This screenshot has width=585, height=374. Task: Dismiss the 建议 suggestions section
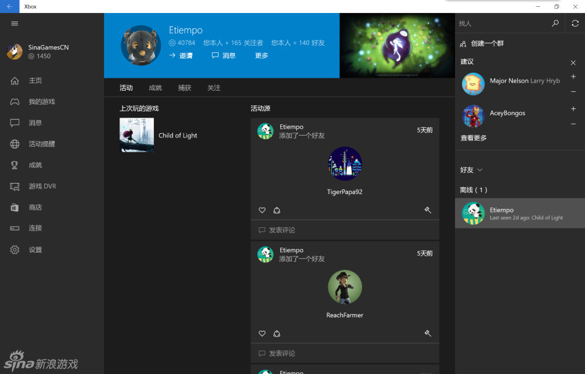click(573, 62)
